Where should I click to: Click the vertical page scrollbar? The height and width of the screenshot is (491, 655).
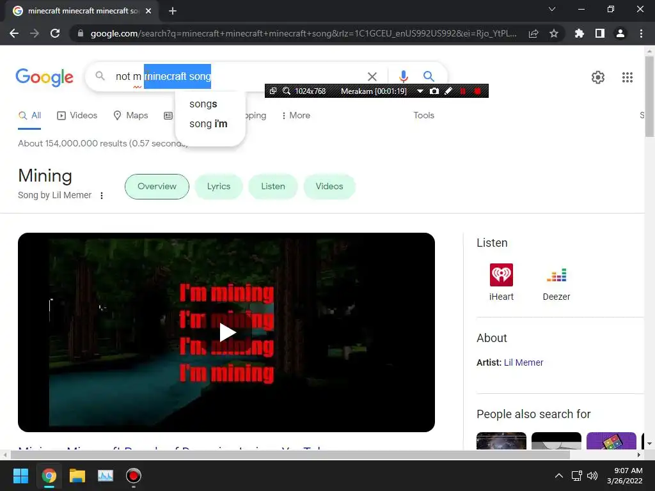coord(649,96)
